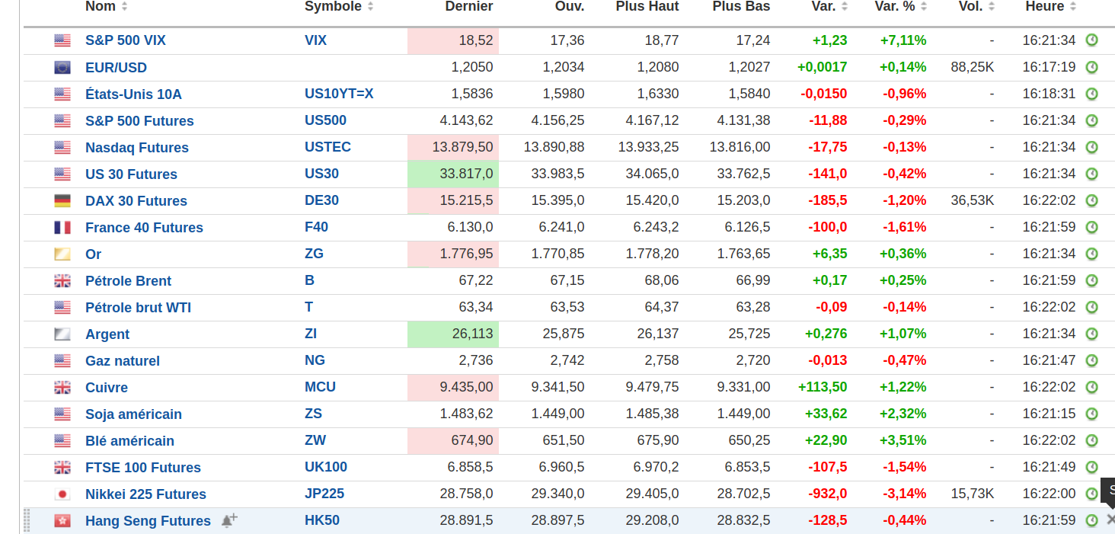Click the German flag beside DAX 30 Futures

click(62, 201)
